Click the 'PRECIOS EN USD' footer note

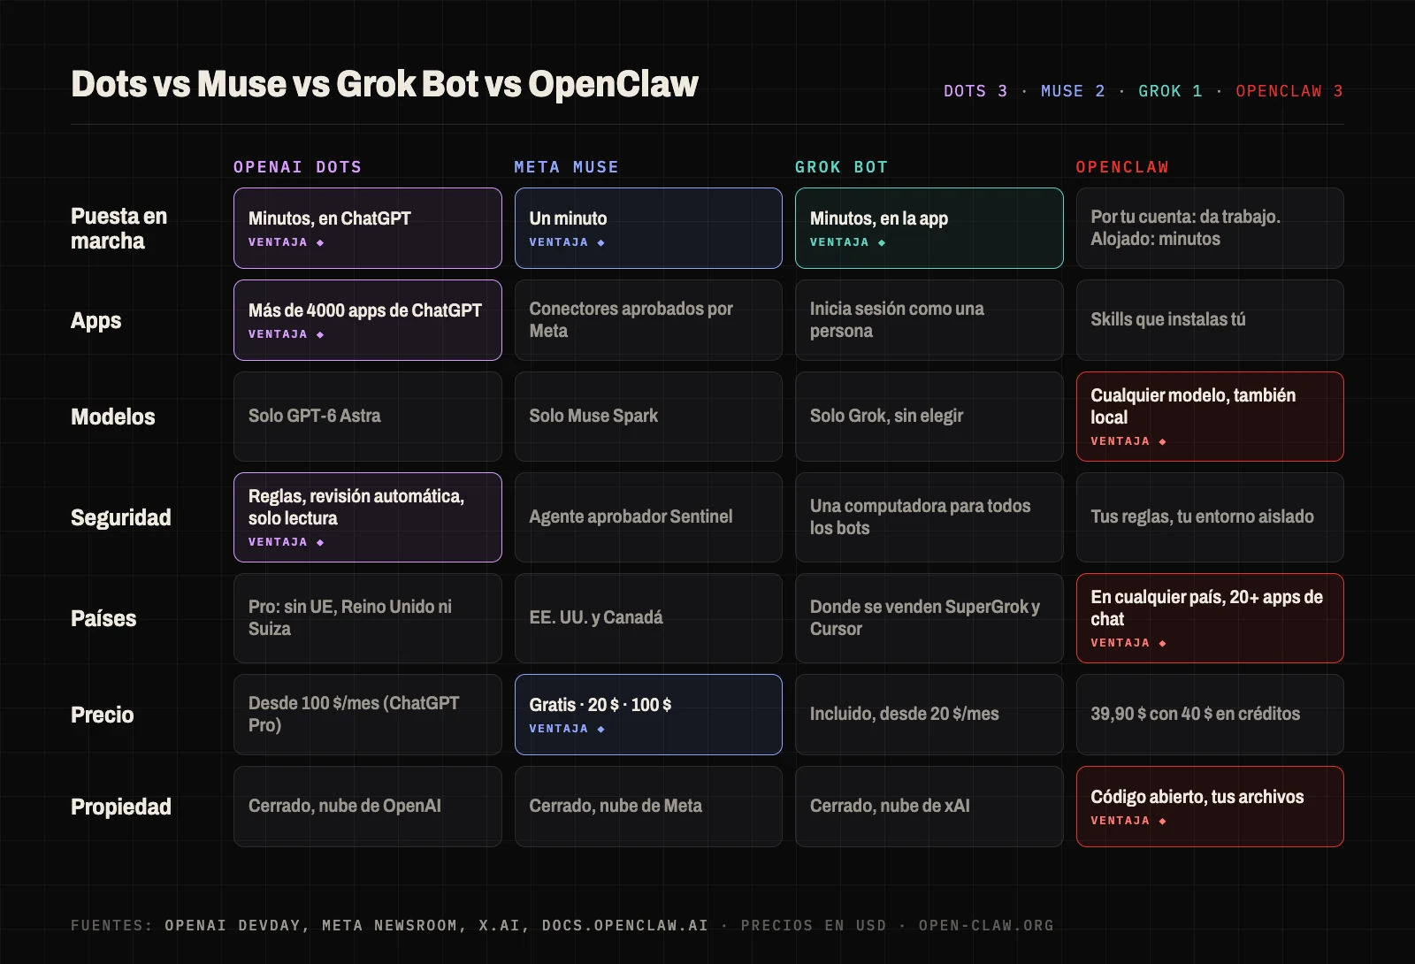pos(814,926)
